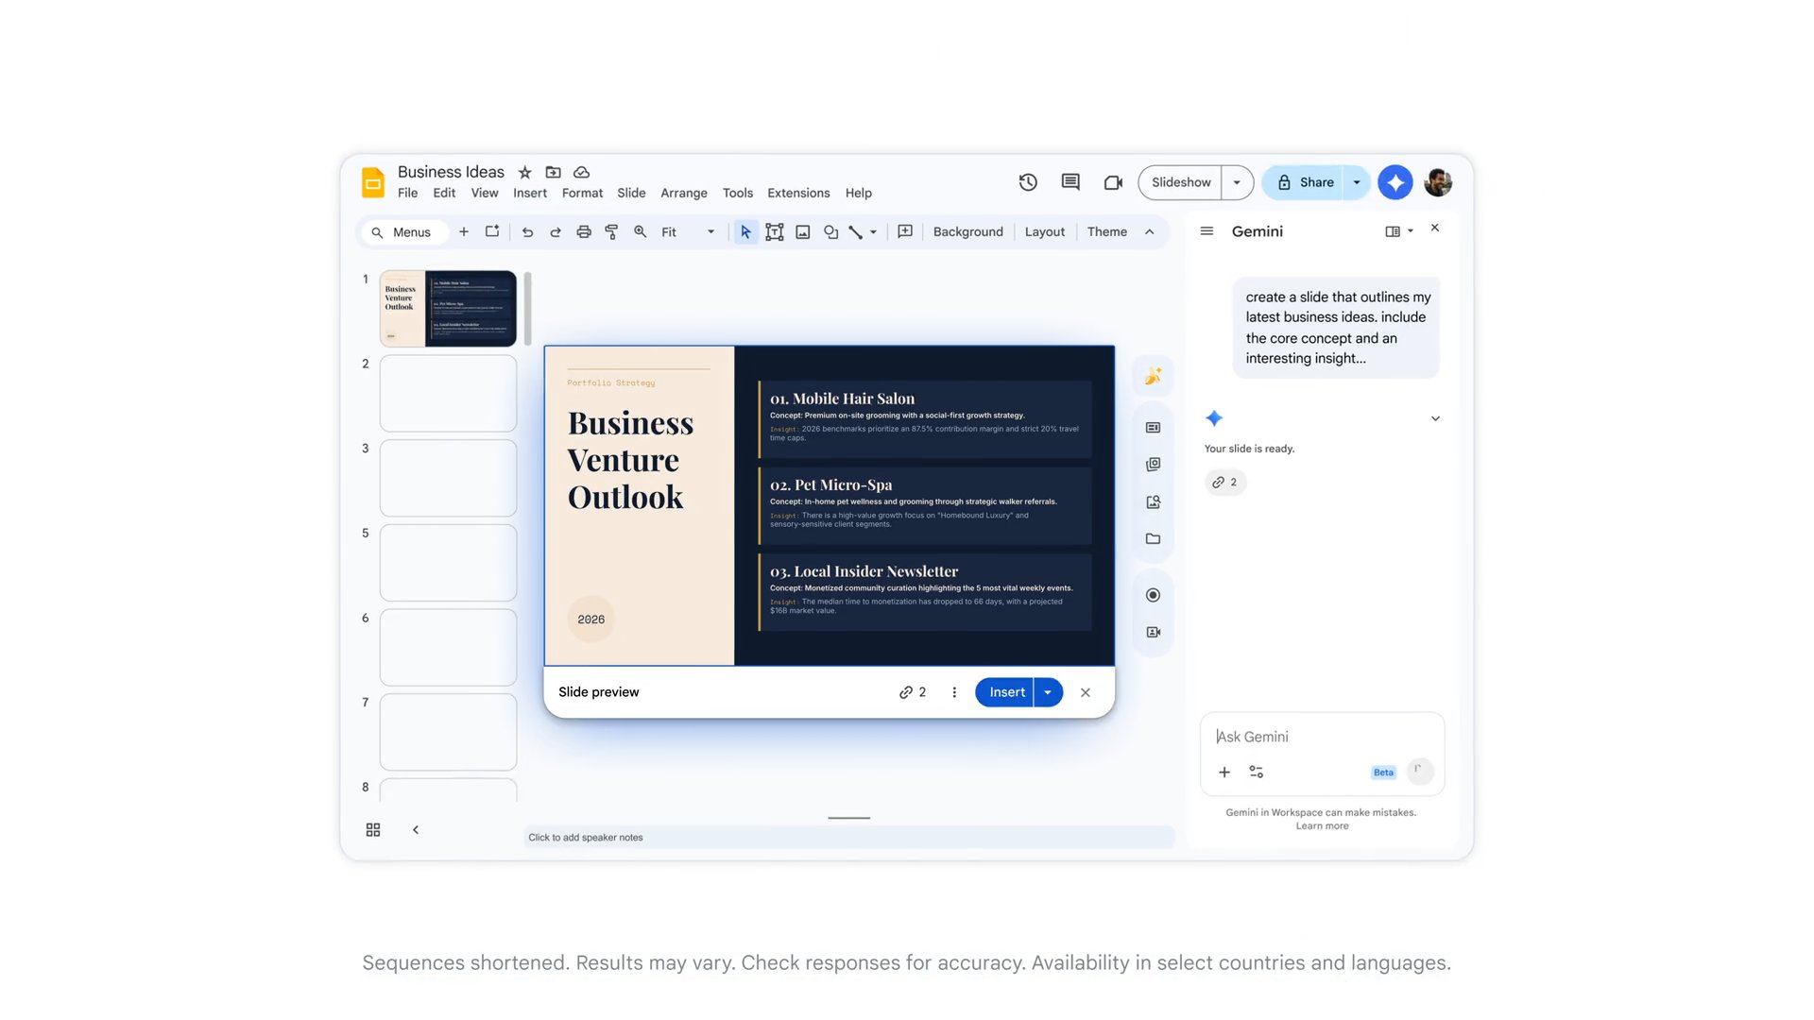The width and height of the screenshot is (1814, 1020).
Task: Click the Ask Gemini input field
Action: click(x=1322, y=737)
